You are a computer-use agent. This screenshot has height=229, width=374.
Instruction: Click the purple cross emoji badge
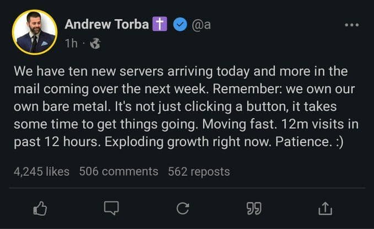click(x=160, y=25)
